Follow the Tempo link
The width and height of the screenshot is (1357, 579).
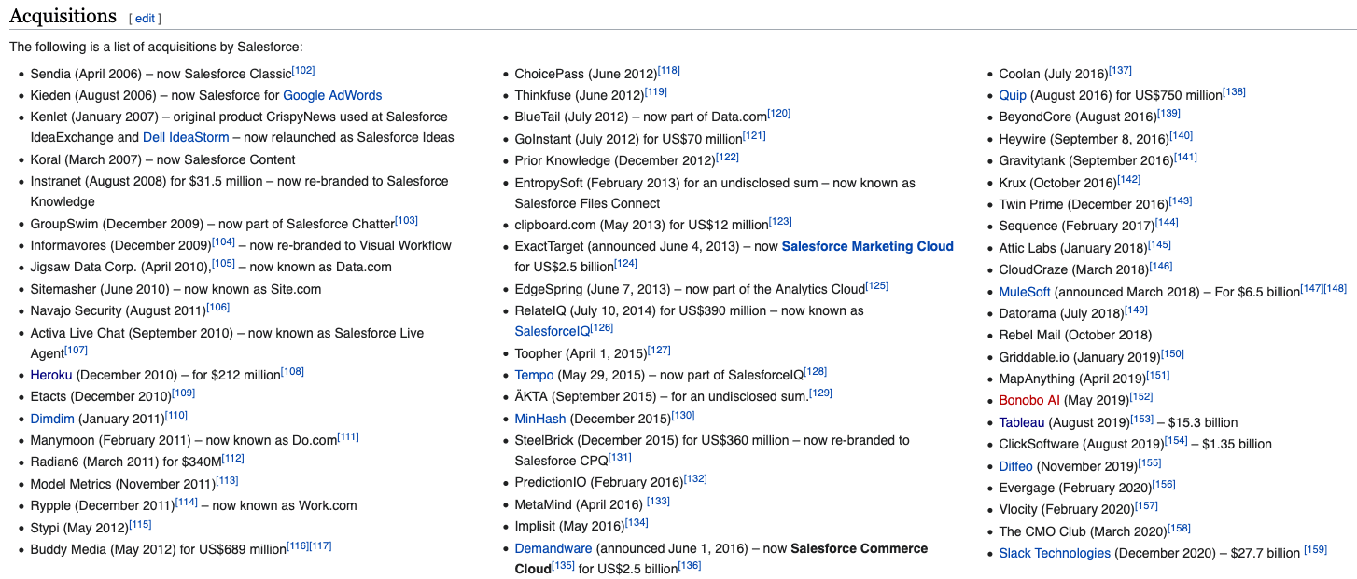click(535, 375)
